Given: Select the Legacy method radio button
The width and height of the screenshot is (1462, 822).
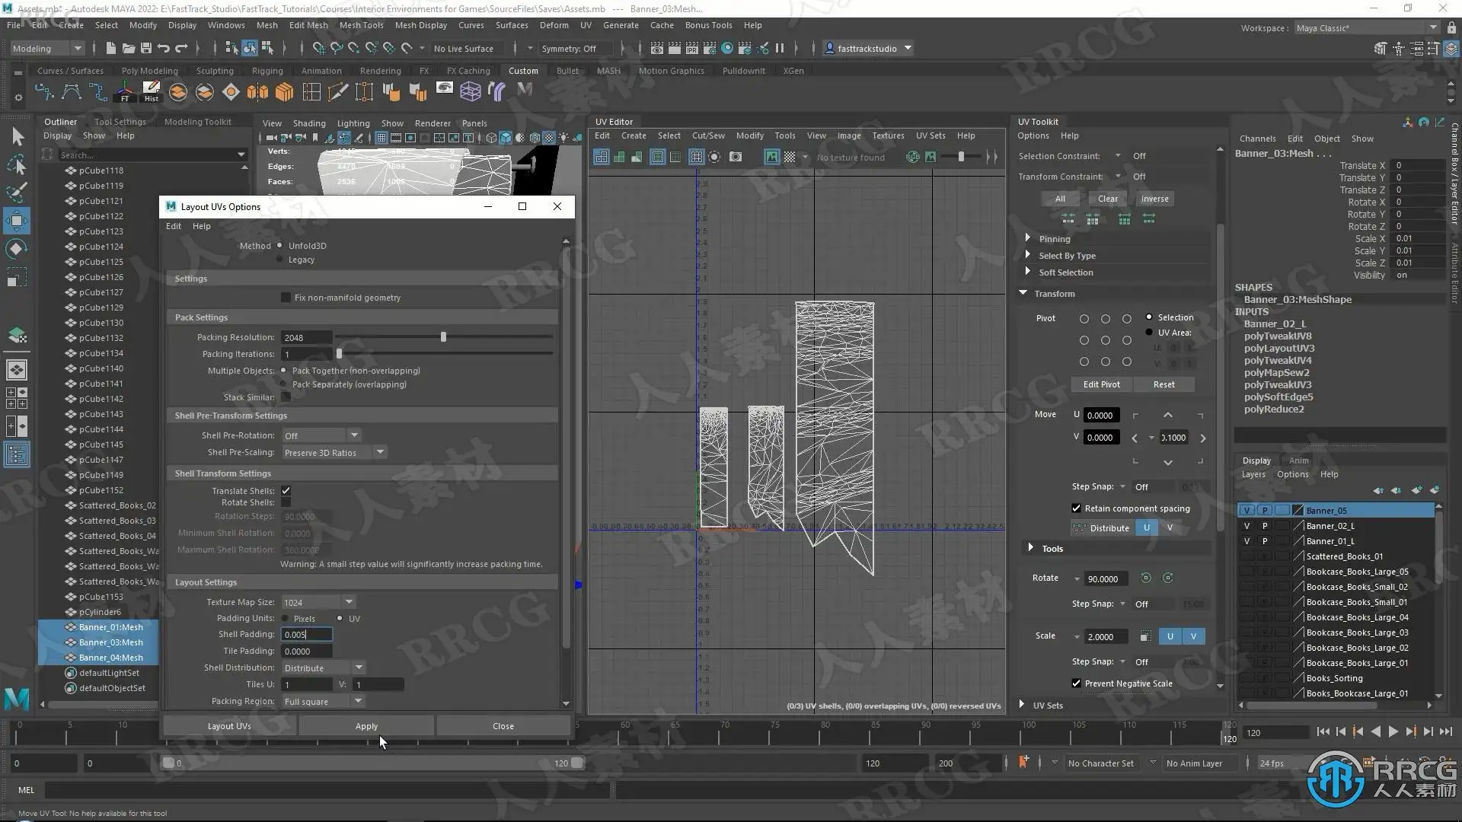Looking at the screenshot, I should click(279, 260).
